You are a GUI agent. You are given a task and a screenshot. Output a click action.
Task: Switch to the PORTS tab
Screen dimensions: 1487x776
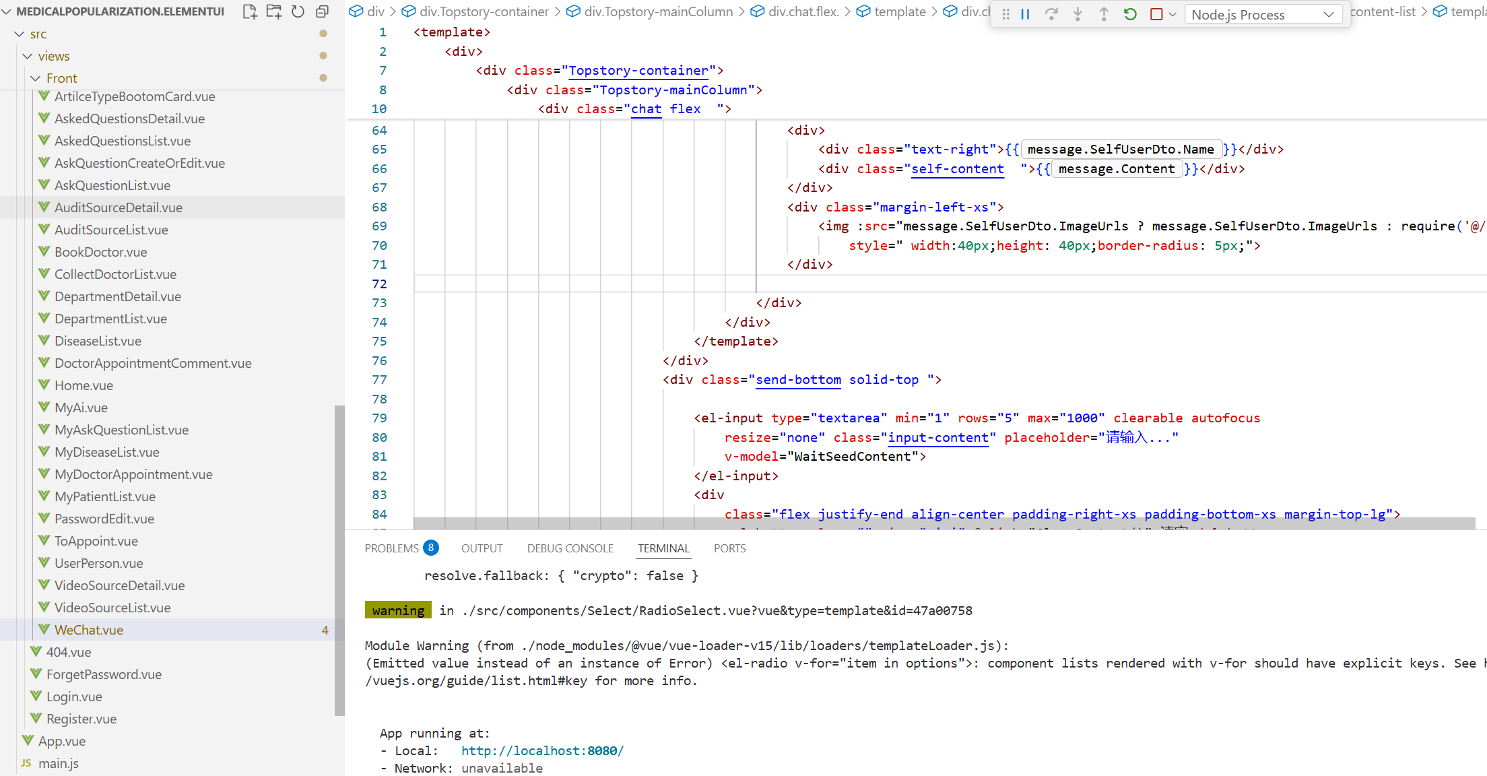click(729, 548)
